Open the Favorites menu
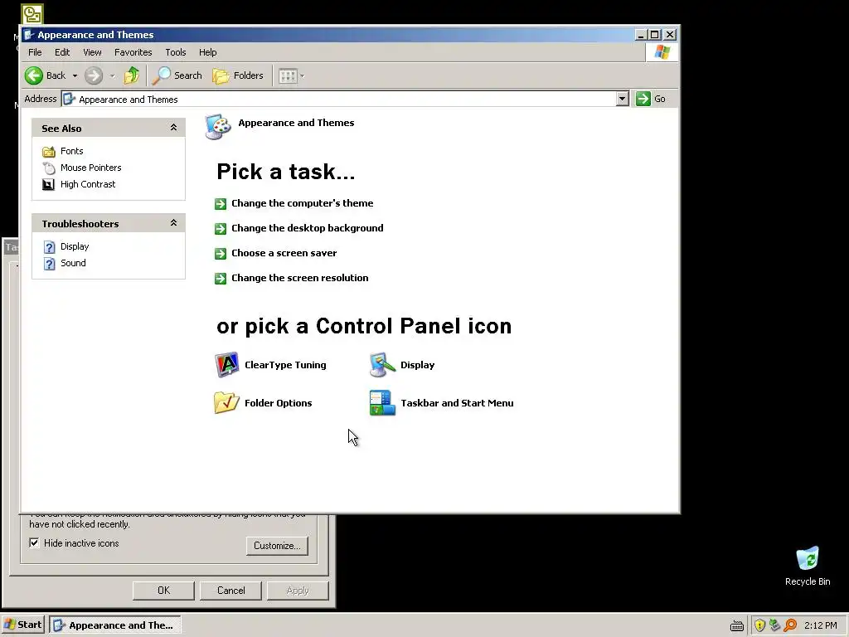Image resolution: width=849 pixels, height=637 pixels. (x=133, y=52)
